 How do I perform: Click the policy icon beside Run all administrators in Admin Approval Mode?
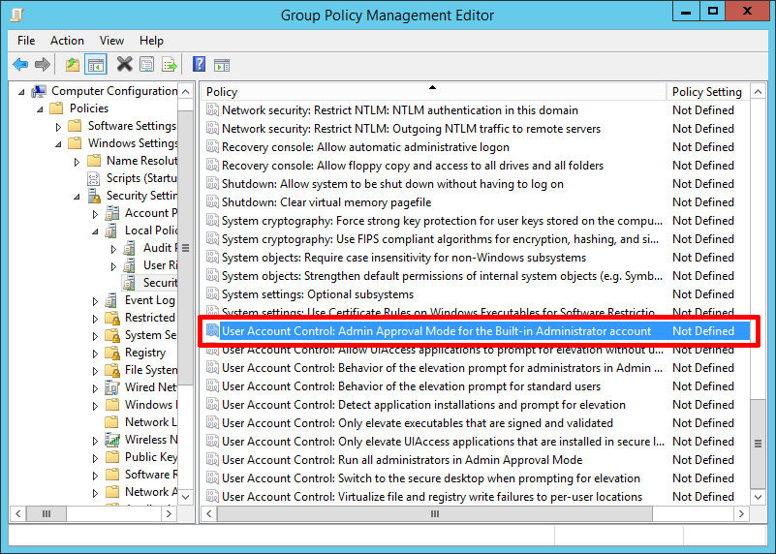pos(212,460)
